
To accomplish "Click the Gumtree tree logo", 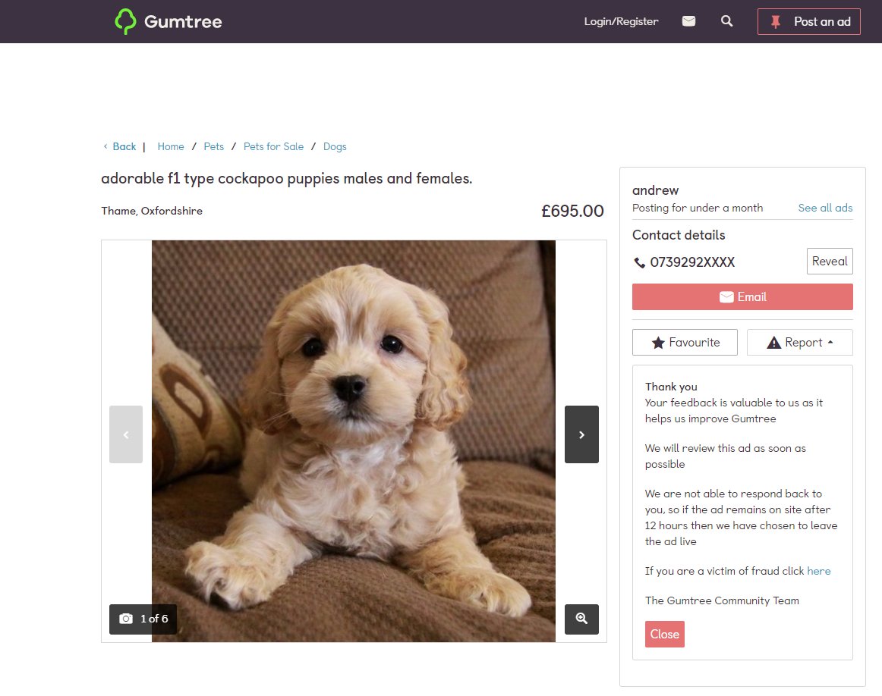I will tap(126, 21).
